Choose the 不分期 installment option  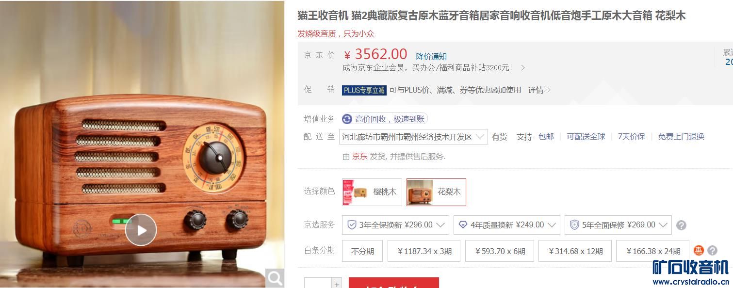click(x=362, y=251)
